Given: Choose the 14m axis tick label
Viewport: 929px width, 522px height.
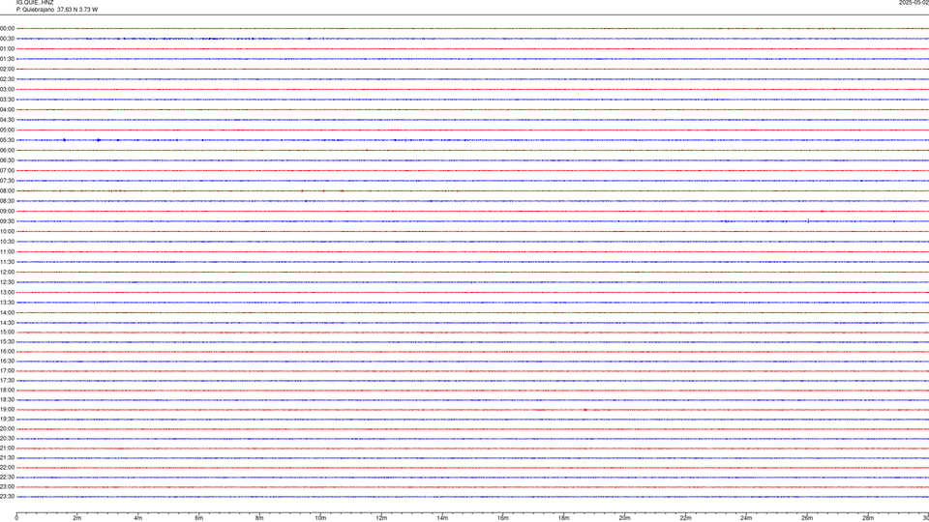Looking at the screenshot, I should [442, 518].
